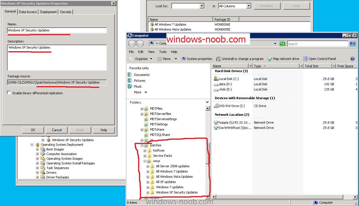
Task: Click the green Refresh icon in address bar
Action: [x=282, y=44]
